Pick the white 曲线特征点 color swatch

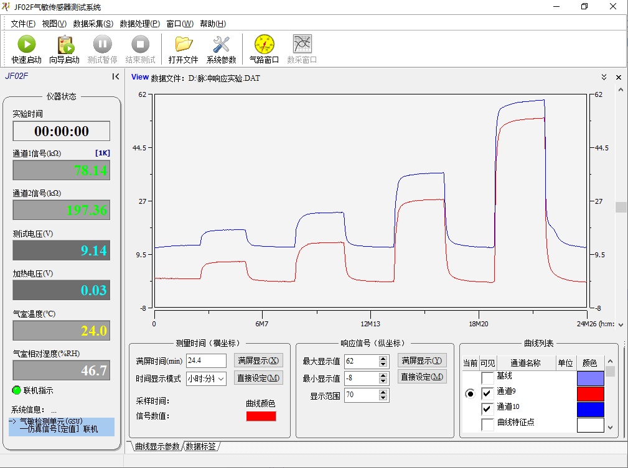point(591,424)
